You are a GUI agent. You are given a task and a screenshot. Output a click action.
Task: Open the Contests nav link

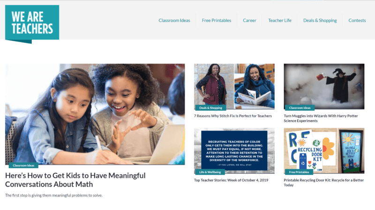(357, 21)
